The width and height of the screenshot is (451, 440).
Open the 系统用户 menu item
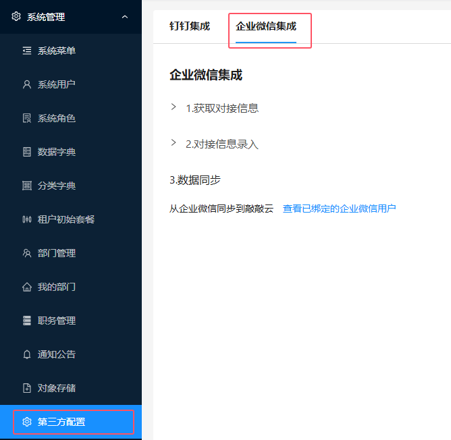coord(71,84)
